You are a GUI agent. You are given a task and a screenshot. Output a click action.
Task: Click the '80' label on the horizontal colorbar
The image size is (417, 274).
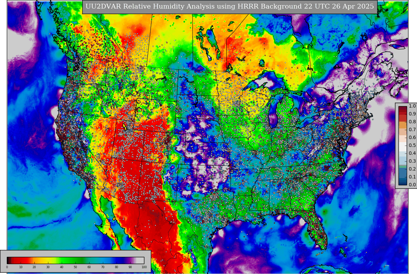pyautogui.click(x=117, y=267)
